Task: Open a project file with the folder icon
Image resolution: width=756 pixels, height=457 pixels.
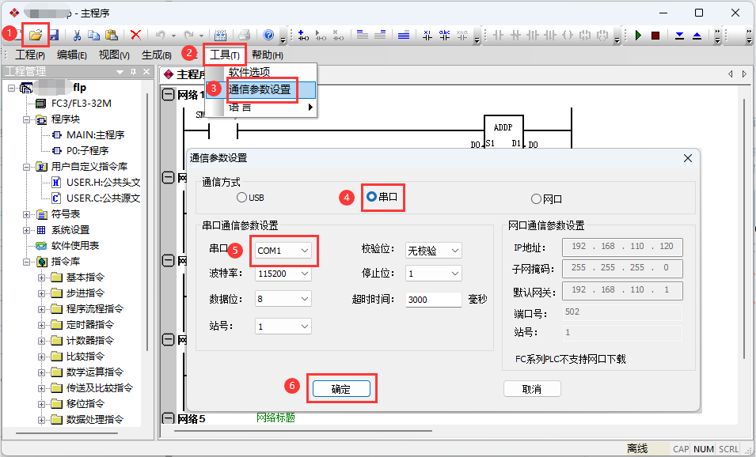Action: point(37,36)
